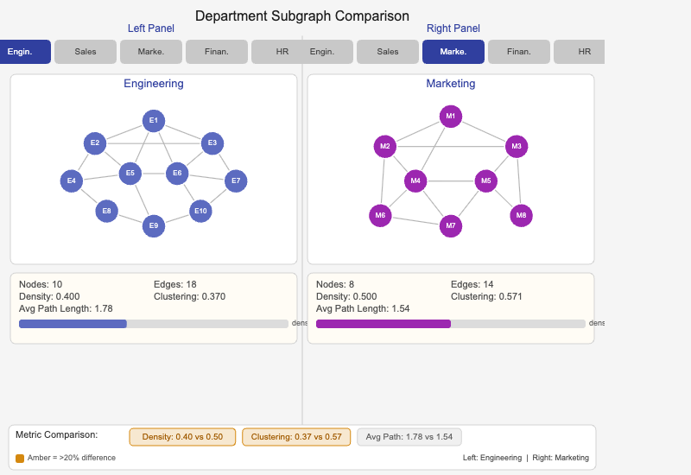Open the left panel Finan. tab
The image size is (691, 475).
[x=217, y=52]
